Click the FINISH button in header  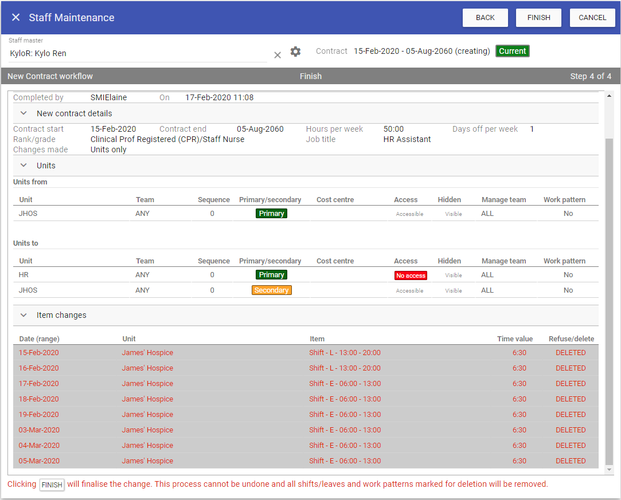(538, 18)
